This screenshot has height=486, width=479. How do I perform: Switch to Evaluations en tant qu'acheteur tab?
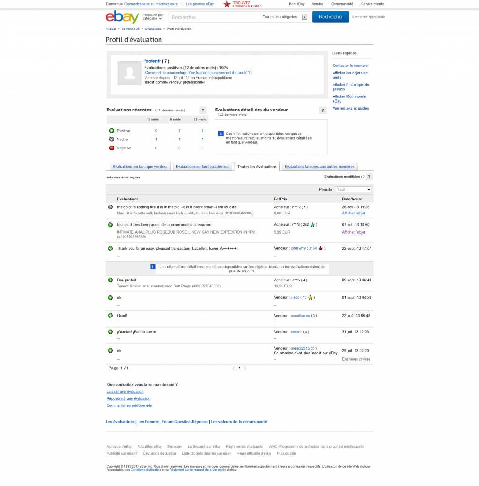[203, 166]
